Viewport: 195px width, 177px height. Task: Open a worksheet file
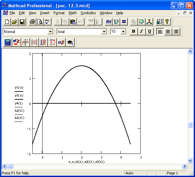(15, 22)
